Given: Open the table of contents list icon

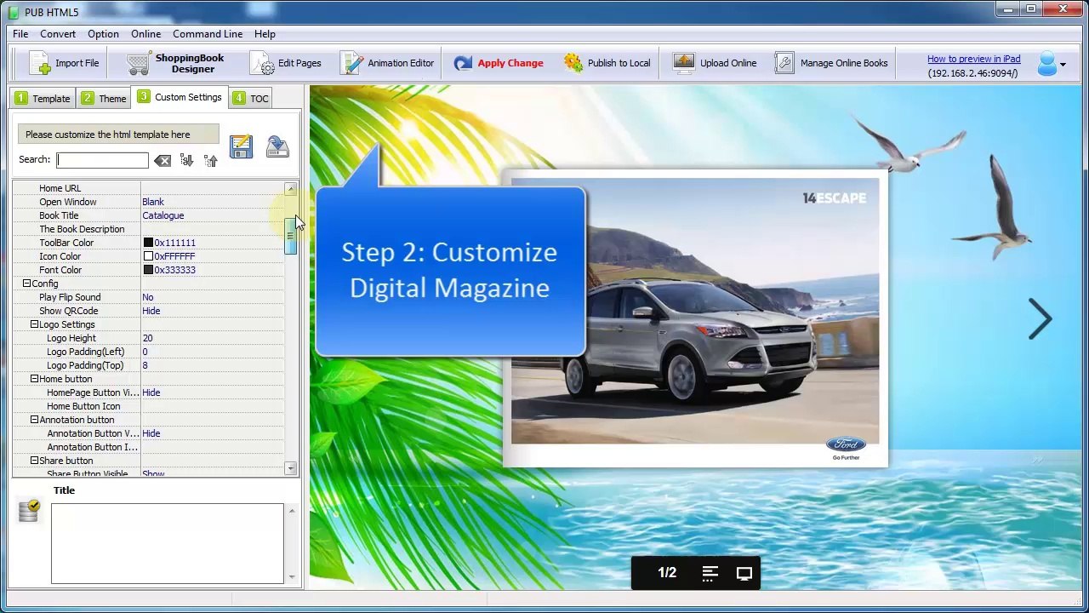Looking at the screenshot, I should [x=710, y=573].
